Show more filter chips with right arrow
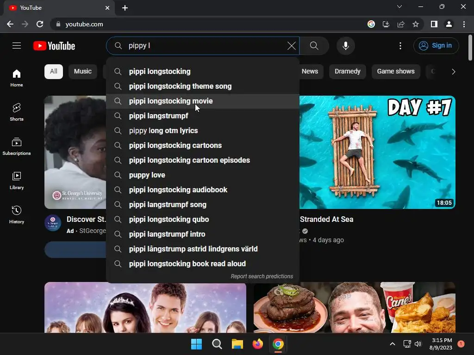474x355 pixels. [x=453, y=72]
